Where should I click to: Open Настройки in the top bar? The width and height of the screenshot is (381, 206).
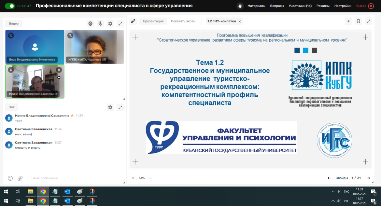(343, 6)
